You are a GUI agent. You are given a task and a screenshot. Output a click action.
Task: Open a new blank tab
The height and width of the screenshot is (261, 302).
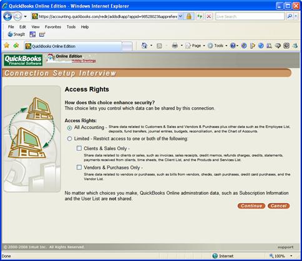coord(127,46)
